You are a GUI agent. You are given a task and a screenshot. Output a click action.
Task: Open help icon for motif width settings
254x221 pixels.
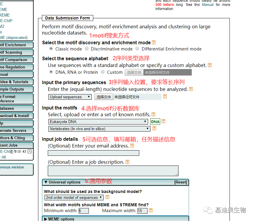coord(151,210)
